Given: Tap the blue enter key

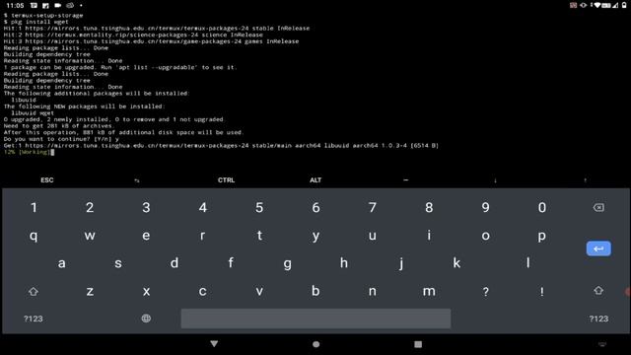Looking at the screenshot, I should tap(598, 248).
